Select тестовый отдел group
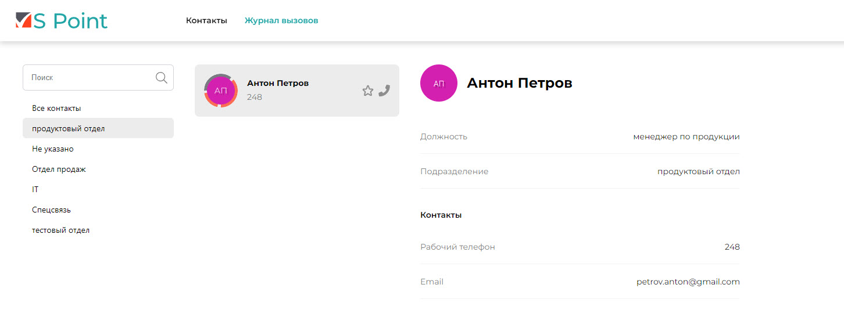This screenshot has height=317, width=844. [60, 230]
